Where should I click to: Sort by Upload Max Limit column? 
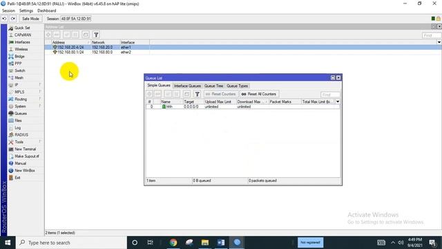[220, 102]
